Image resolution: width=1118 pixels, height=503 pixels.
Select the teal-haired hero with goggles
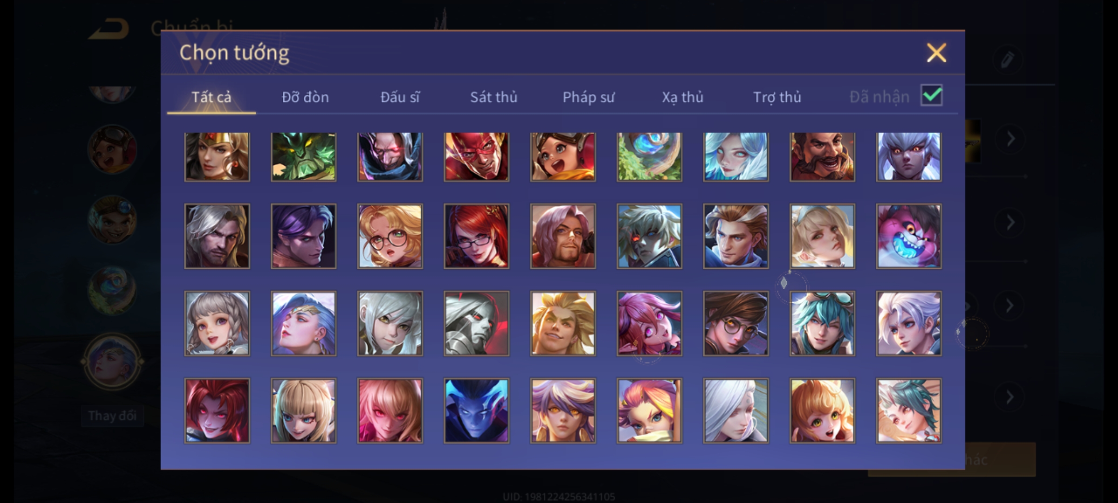[x=822, y=323]
